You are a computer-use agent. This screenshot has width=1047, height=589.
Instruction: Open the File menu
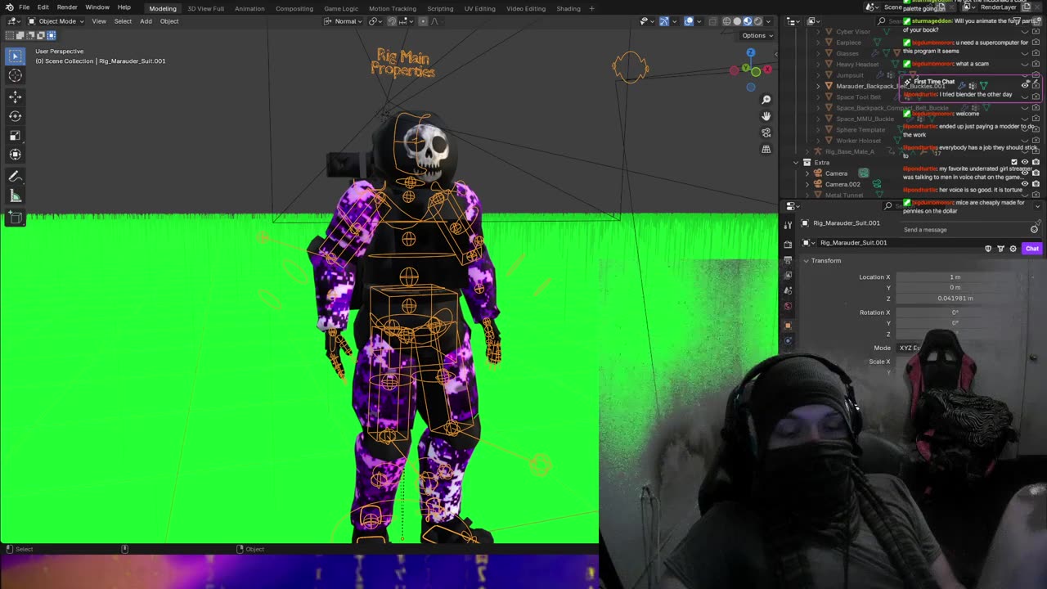tap(25, 7)
